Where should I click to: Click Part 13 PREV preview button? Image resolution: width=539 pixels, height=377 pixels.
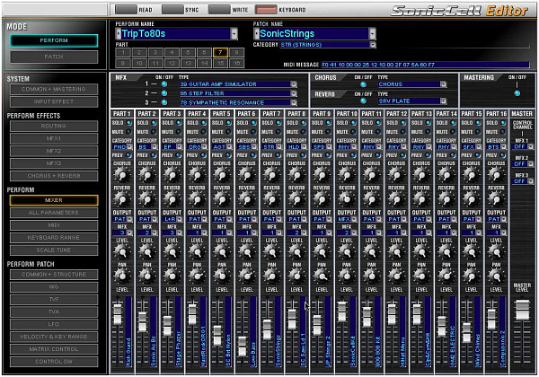click(428, 155)
